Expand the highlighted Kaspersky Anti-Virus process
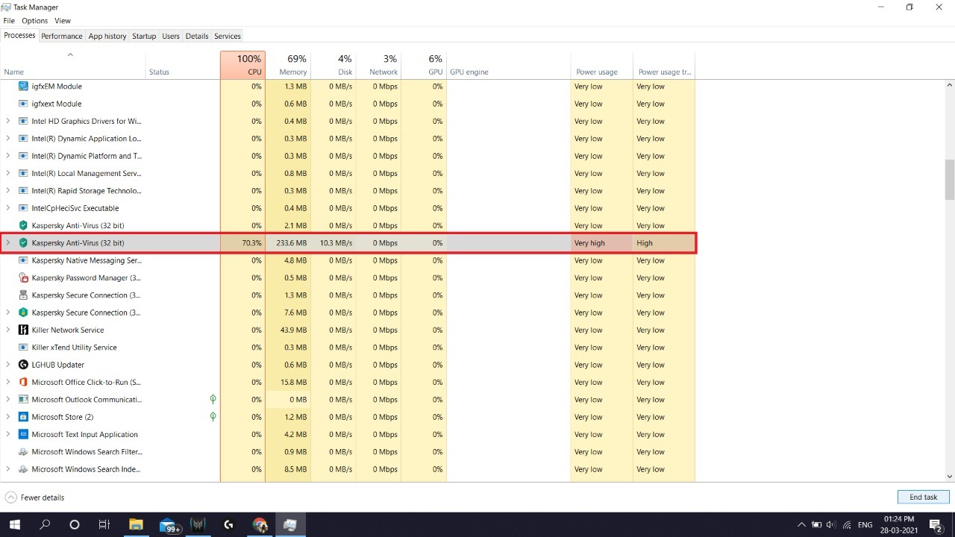955x537 pixels. (x=8, y=243)
